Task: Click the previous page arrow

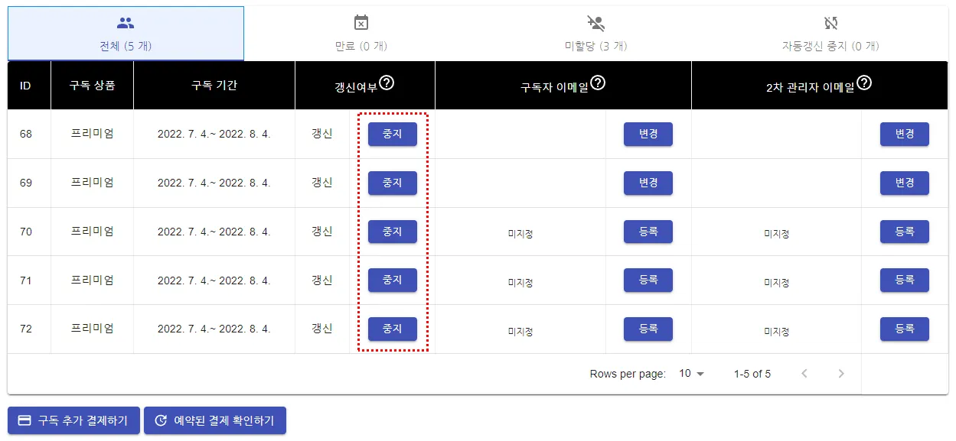Action: (x=804, y=374)
